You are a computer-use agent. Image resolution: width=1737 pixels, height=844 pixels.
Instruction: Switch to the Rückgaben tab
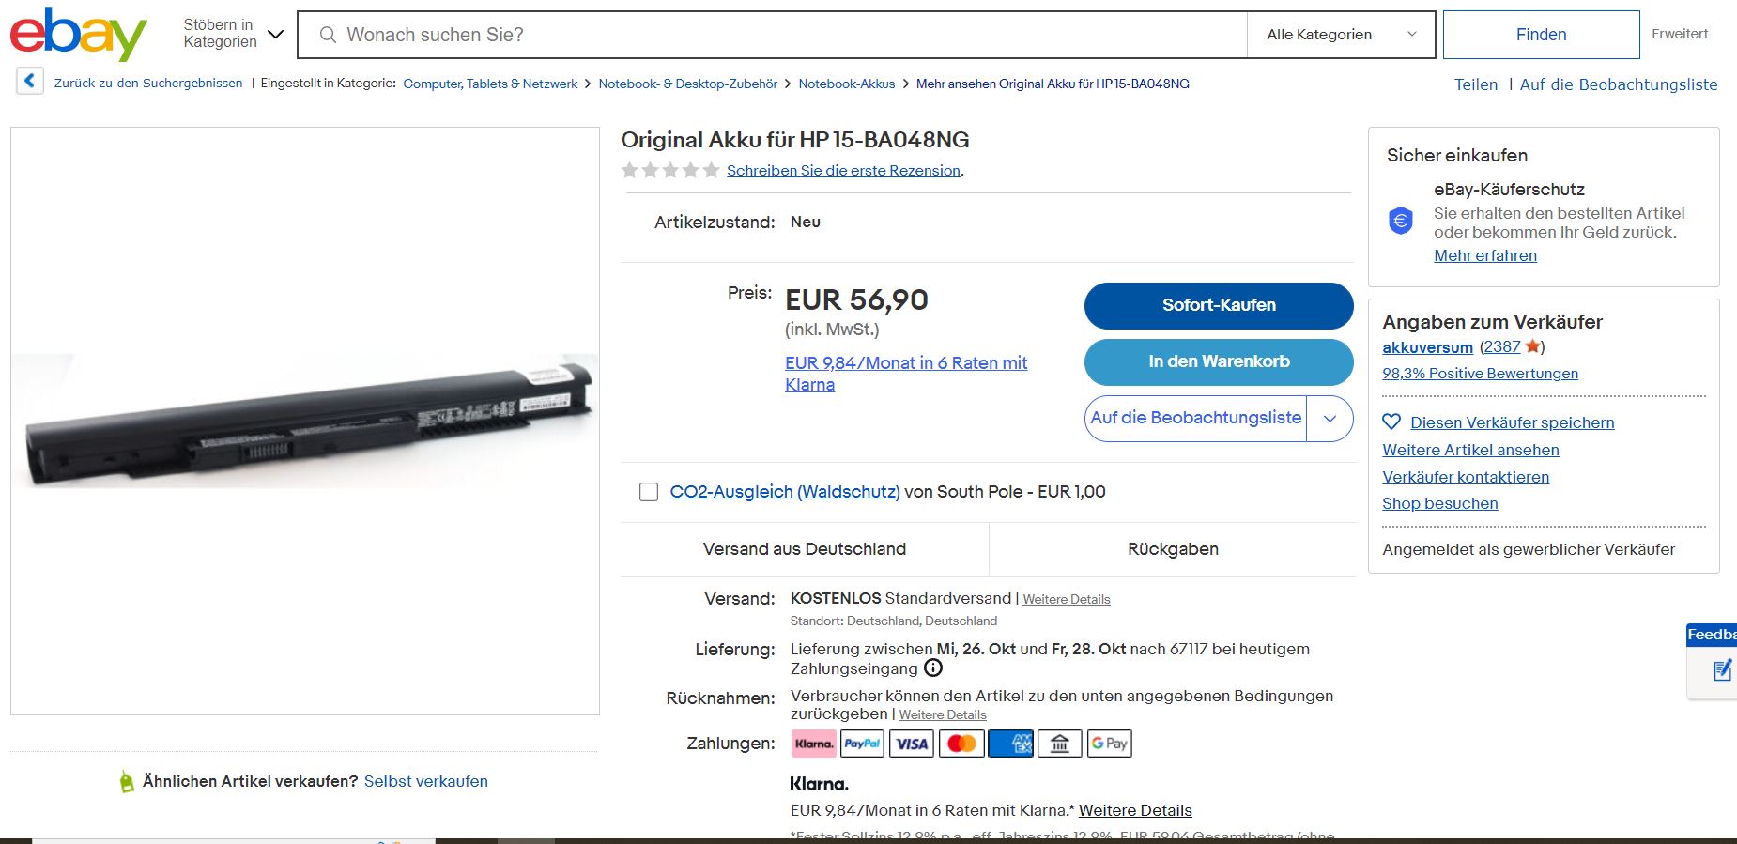click(x=1173, y=549)
